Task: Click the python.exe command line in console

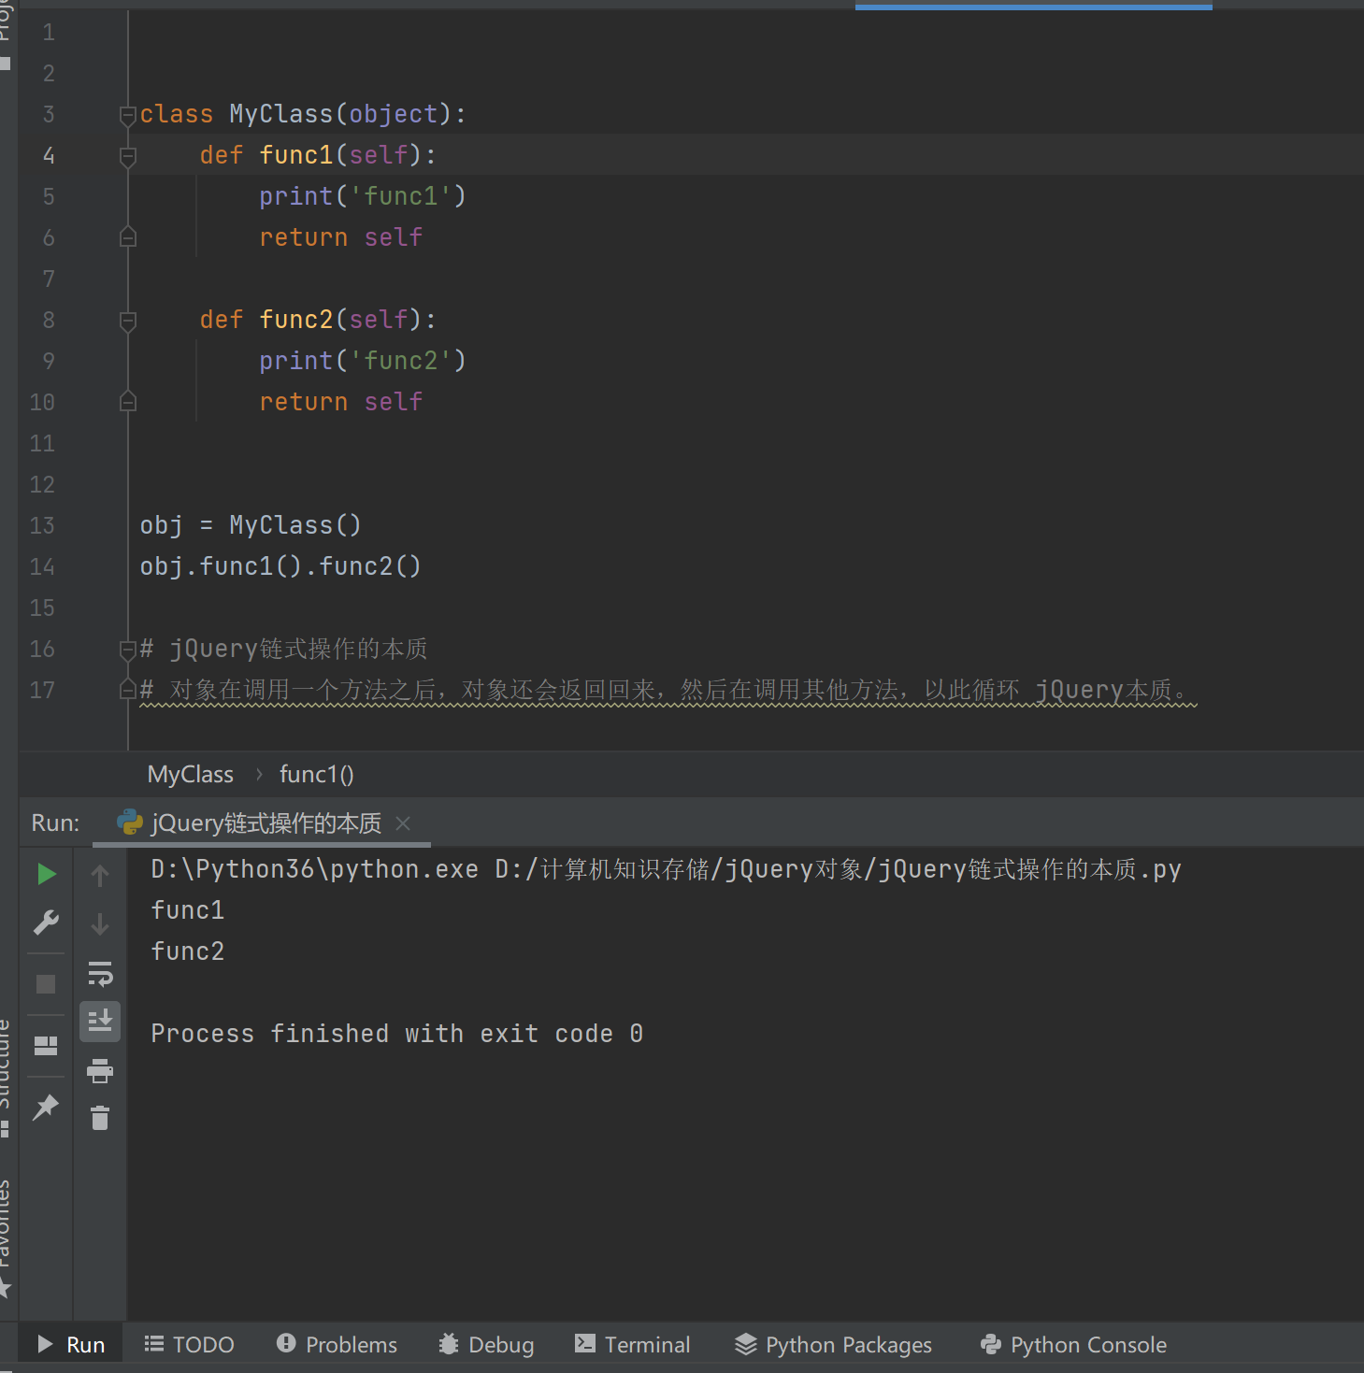Action: tap(667, 869)
